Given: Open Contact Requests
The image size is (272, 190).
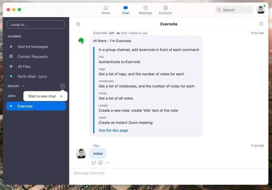Looking at the screenshot, I should 36,57.
